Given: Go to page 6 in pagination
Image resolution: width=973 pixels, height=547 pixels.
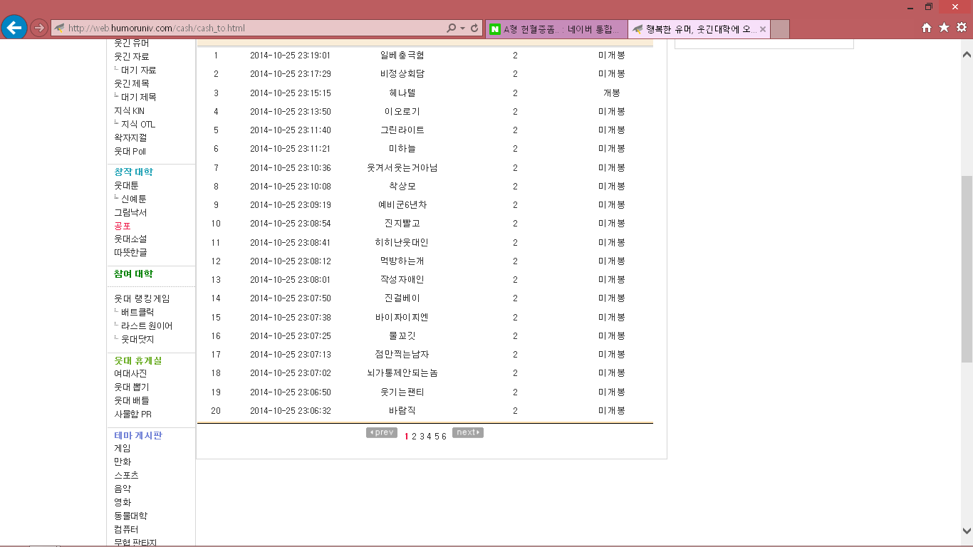Looking at the screenshot, I should (444, 437).
